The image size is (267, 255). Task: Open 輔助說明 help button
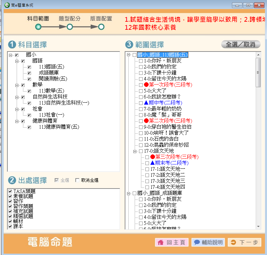point(209,242)
